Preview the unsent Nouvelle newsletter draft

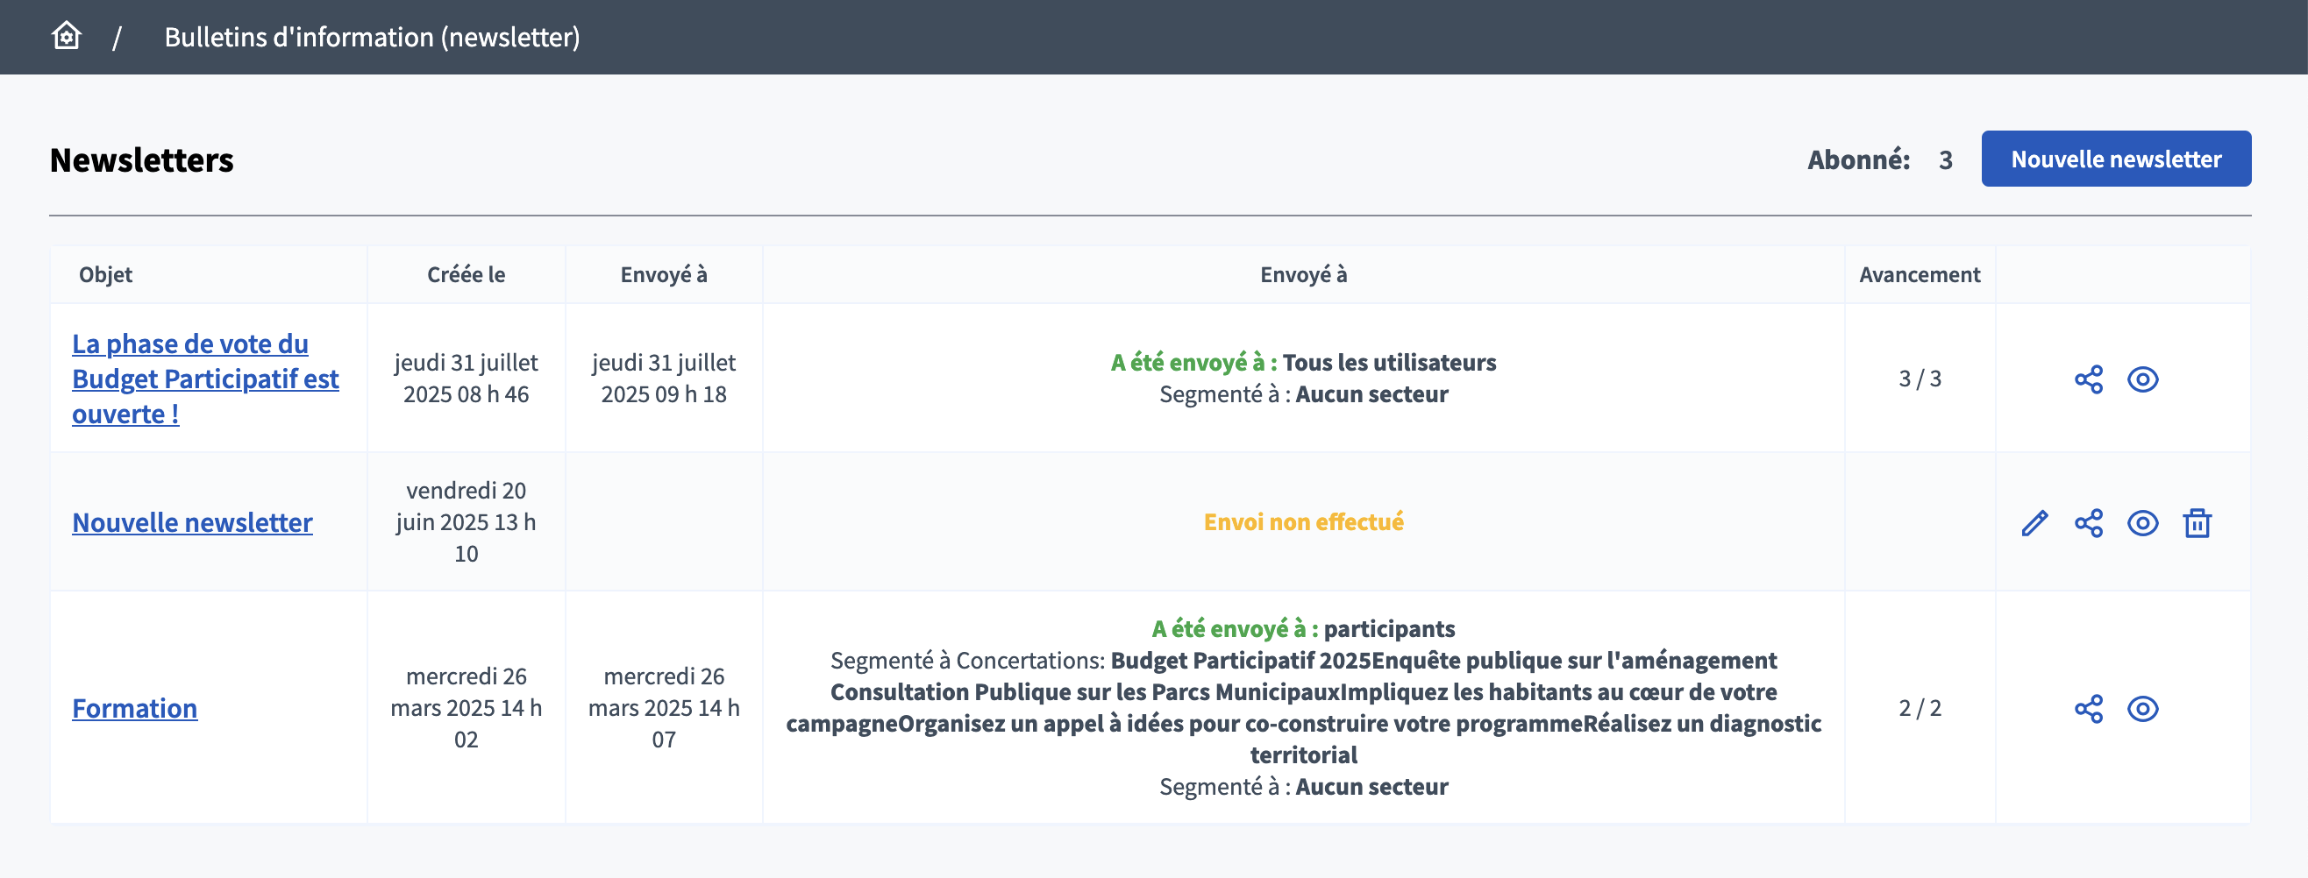click(x=2142, y=523)
